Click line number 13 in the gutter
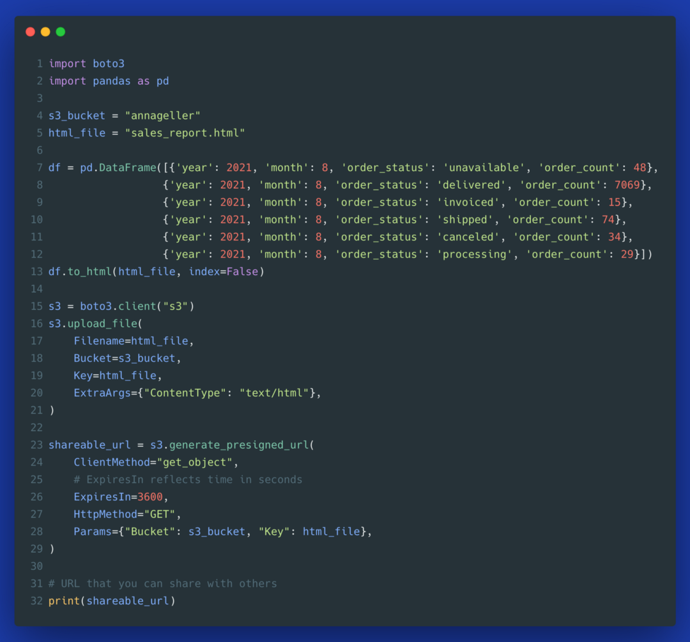 pos(36,272)
